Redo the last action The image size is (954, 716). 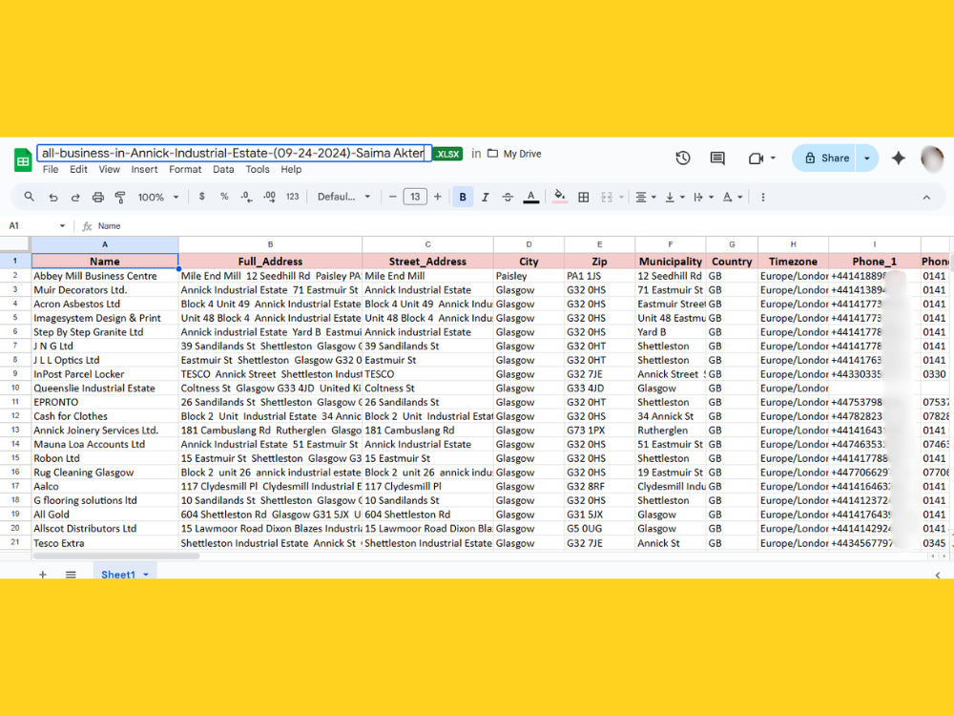(75, 198)
